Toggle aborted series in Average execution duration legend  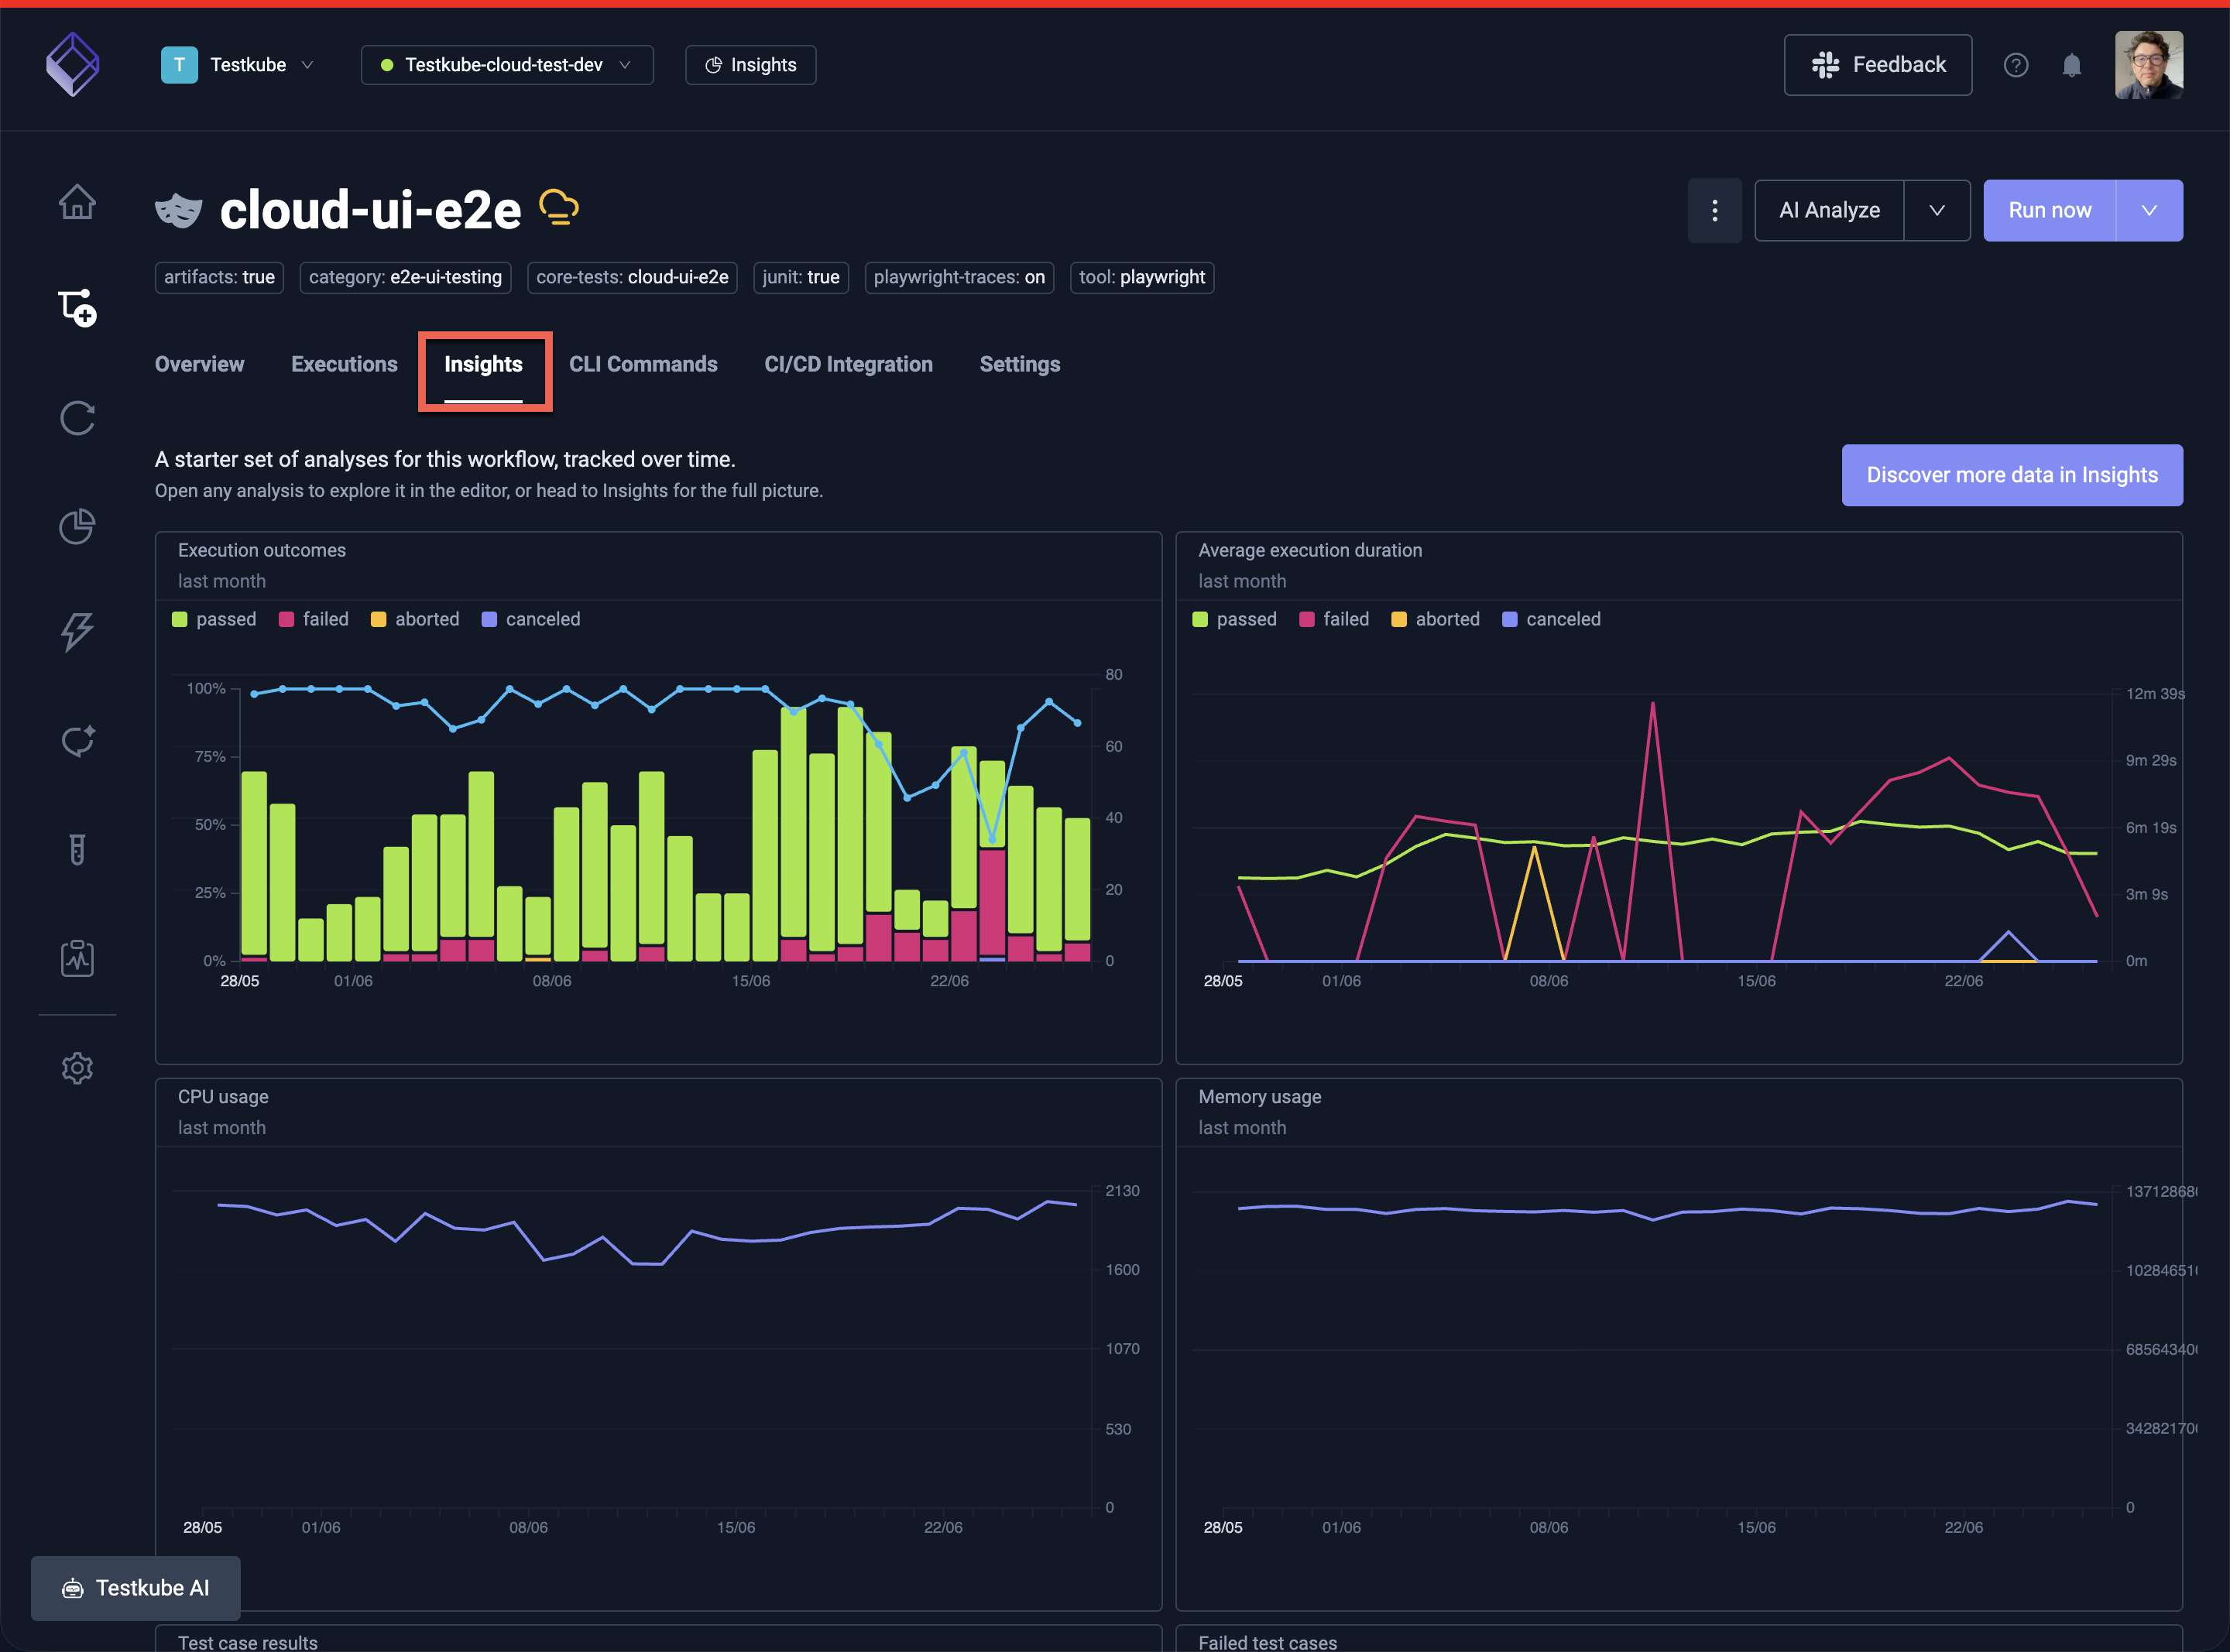pyautogui.click(x=1436, y=619)
